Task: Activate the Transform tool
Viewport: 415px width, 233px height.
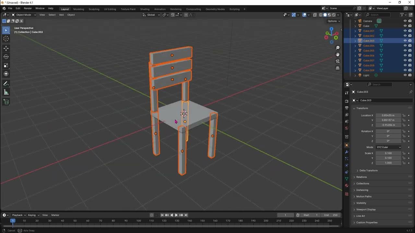Action: pyautogui.click(x=6, y=74)
